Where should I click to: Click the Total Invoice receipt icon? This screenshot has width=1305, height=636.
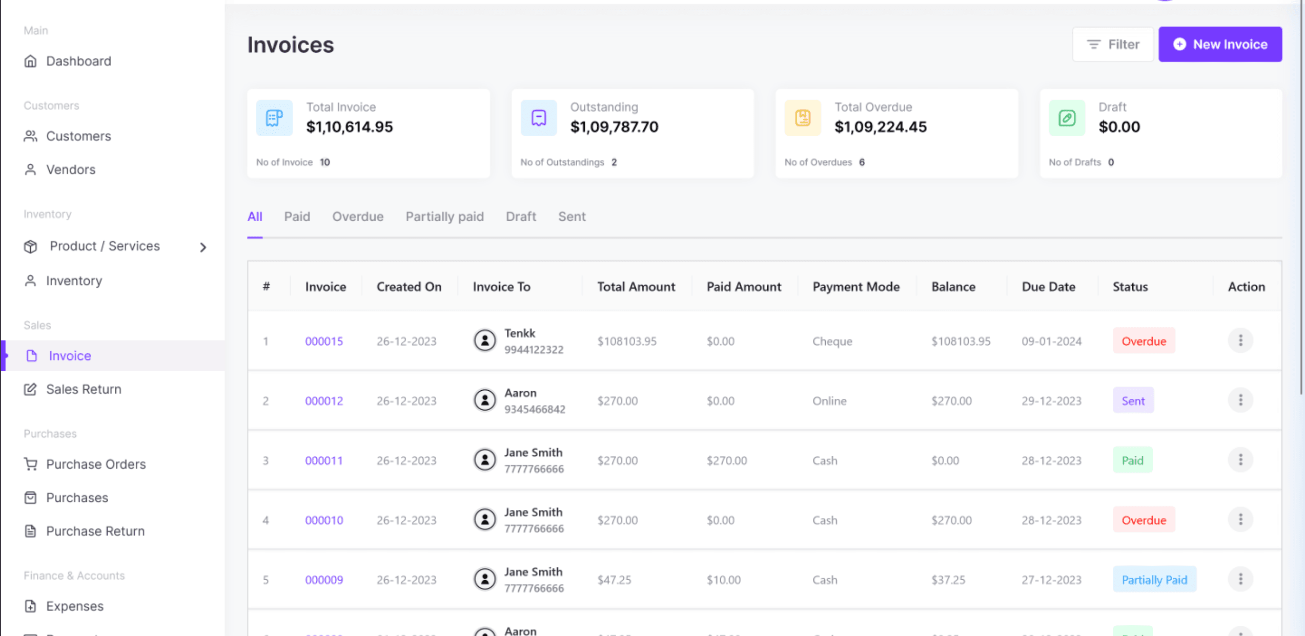click(x=274, y=118)
